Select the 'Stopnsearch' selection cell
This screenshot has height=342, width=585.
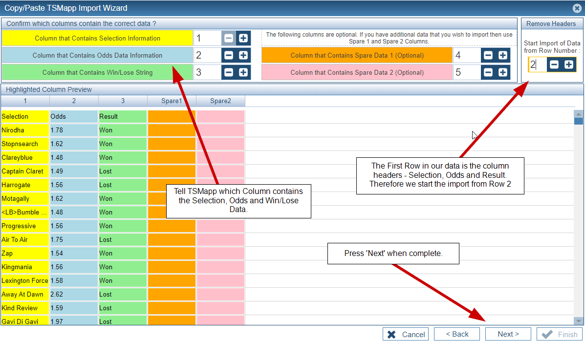click(25, 144)
